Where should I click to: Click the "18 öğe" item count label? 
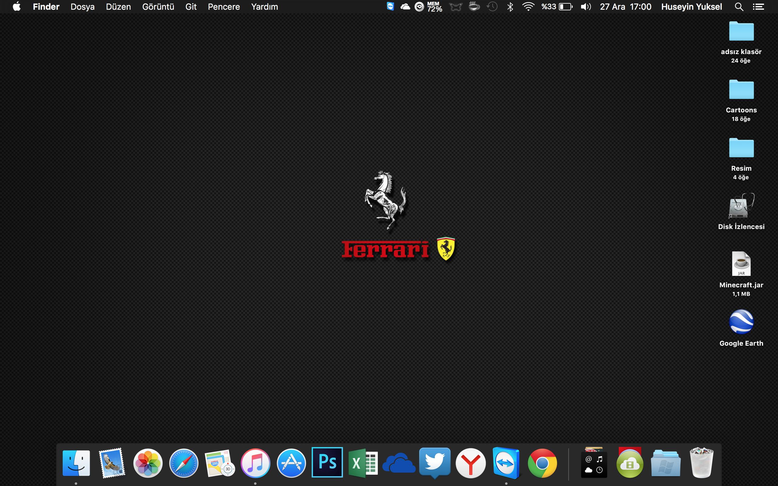coord(741,119)
